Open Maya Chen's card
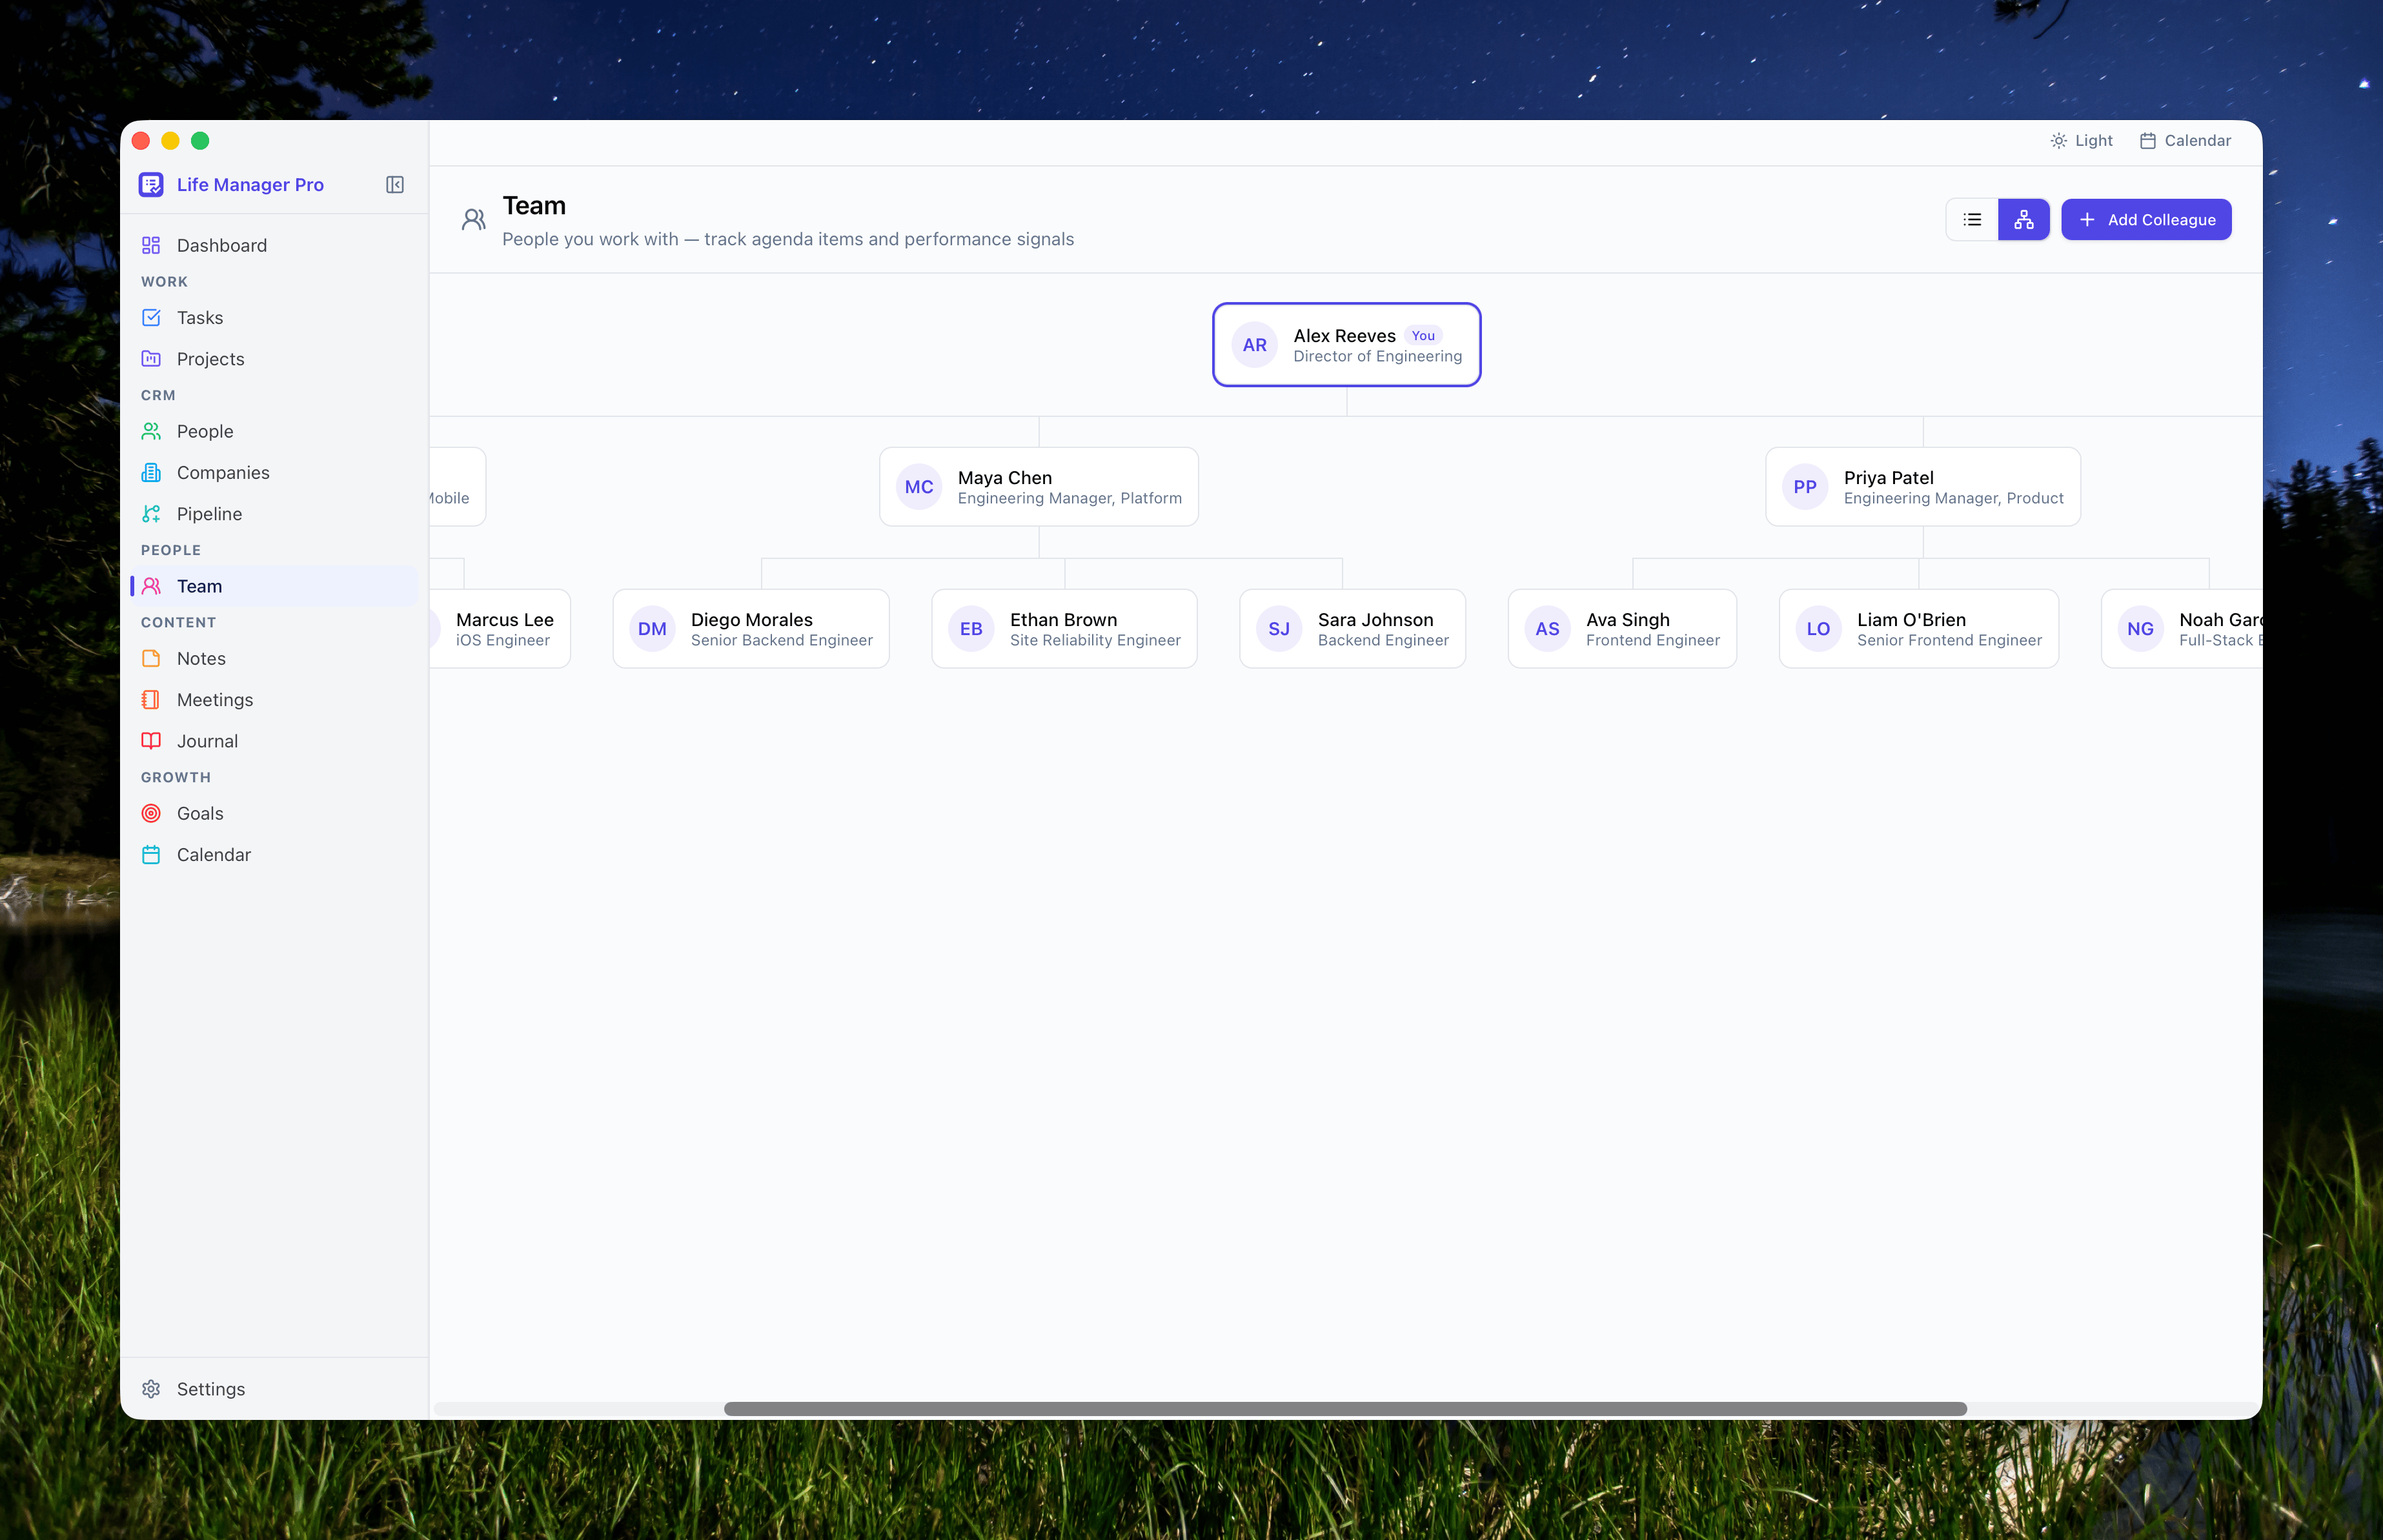2383x1540 pixels. coord(1039,487)
